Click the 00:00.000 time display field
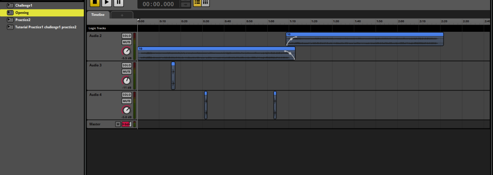This screenshot has width=493, height=175. [158, 4]
